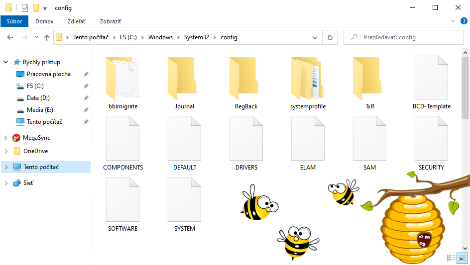Open the Properties quick access toolbar icon

(x=25, y=8)
